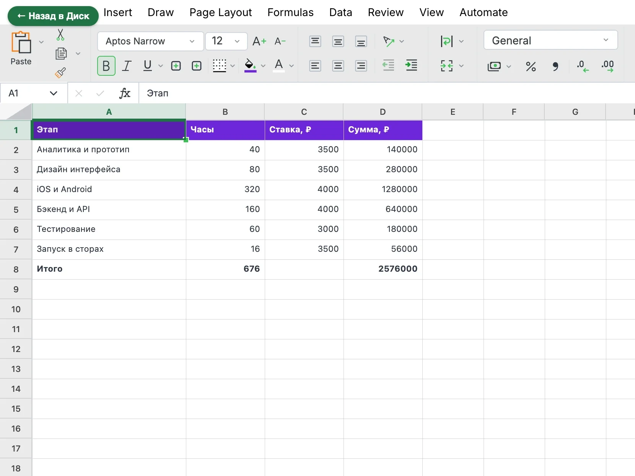
Task: Increase decimal places
Action: (x=607, y=66)
